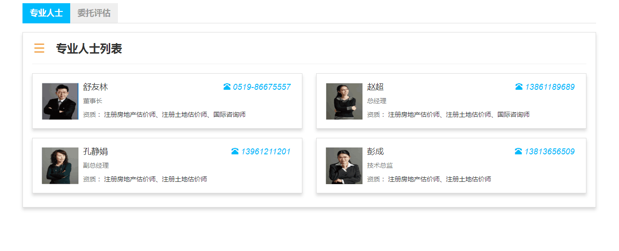Open profile photo of 舒友林
The image size is (619, 251).
coord(60,101)
